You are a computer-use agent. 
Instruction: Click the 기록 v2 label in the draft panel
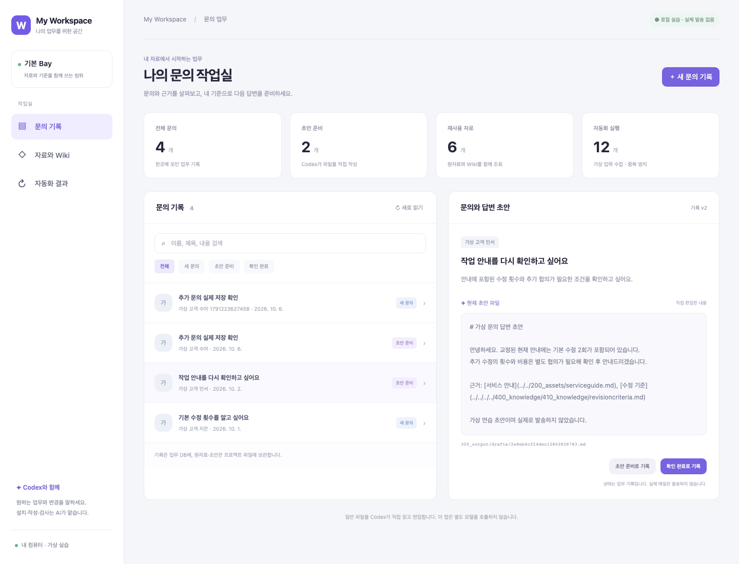click(x=698, y=208)
